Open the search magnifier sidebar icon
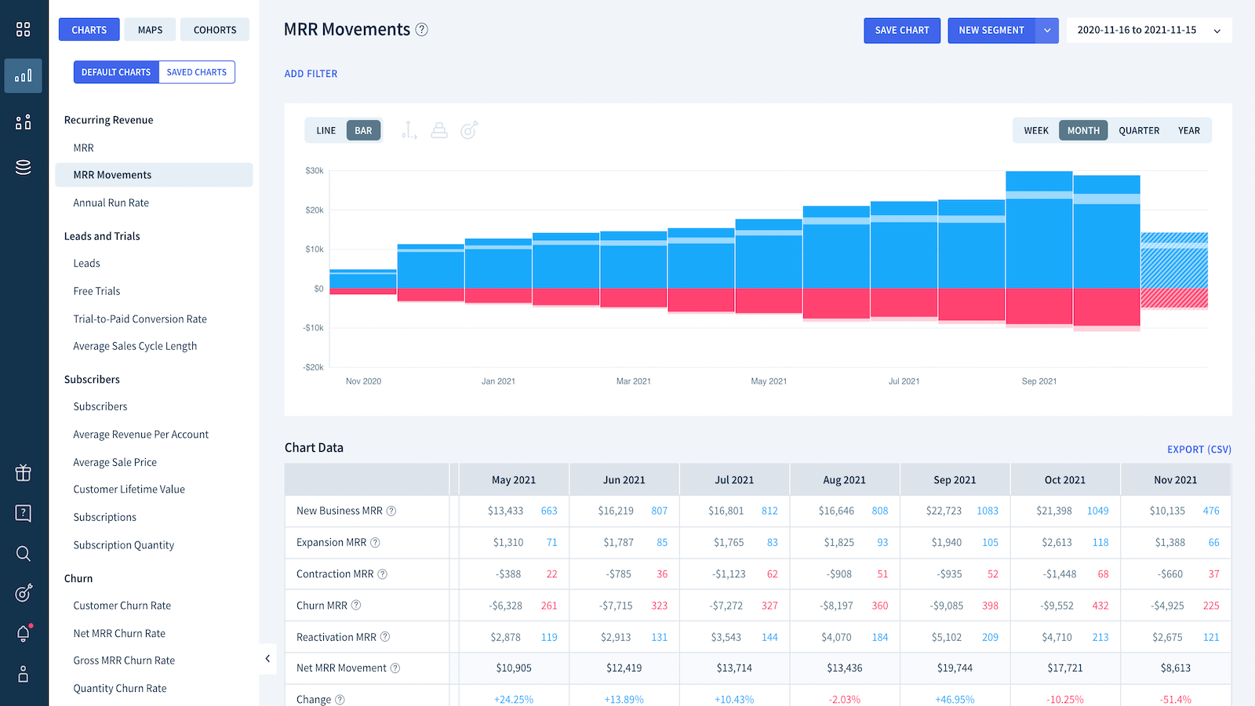Image resolution: width=1255 pixels, height=706 pixels. 24,554
